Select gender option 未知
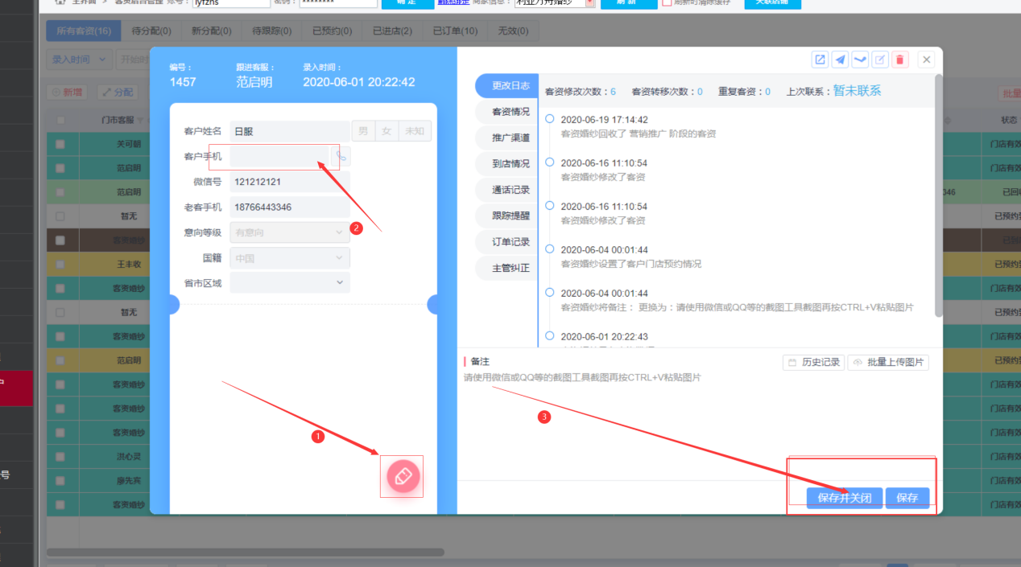 click(x=415, y=131)
